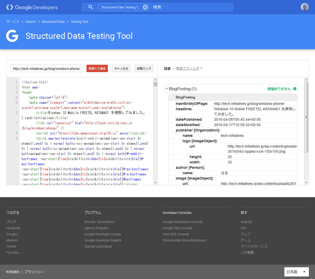Focus the URL input field

[46, 69]
